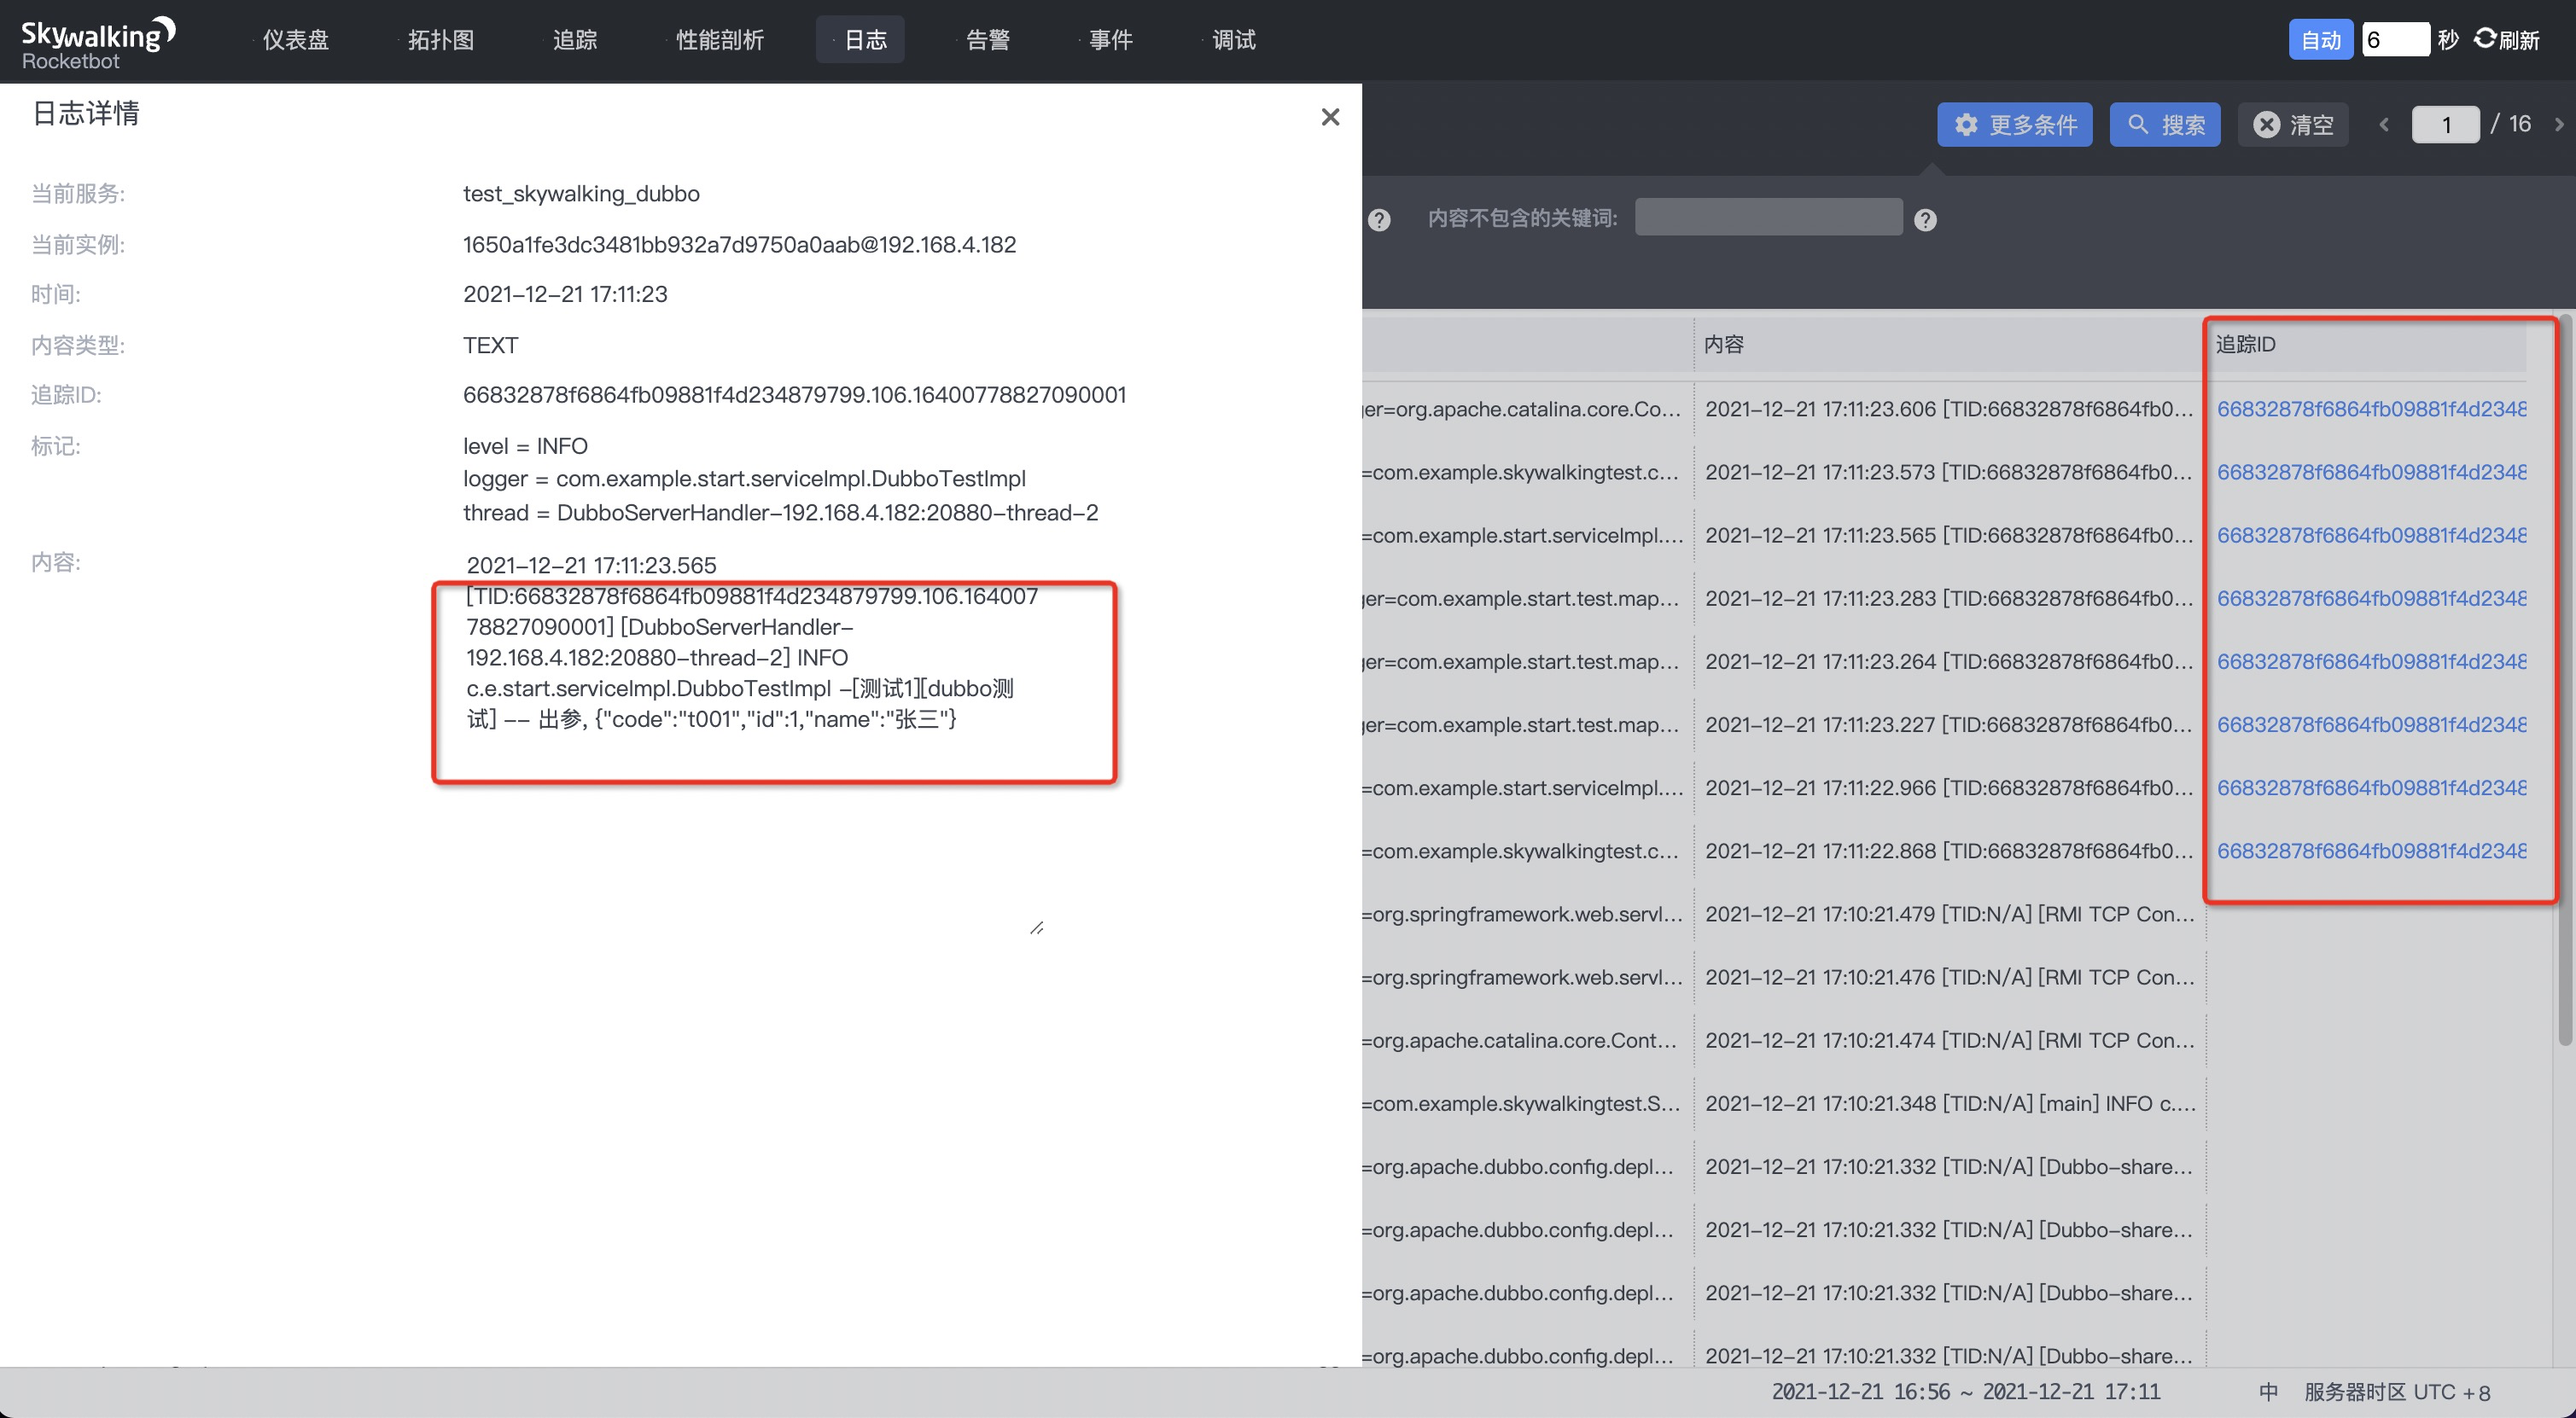Screen dimensions: 2576x1418
Task: Select the 日志 log tab
Action: (860, 40)
